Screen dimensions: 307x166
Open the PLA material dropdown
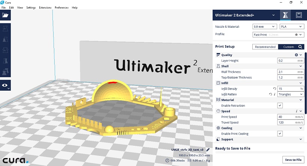[292, 27]
